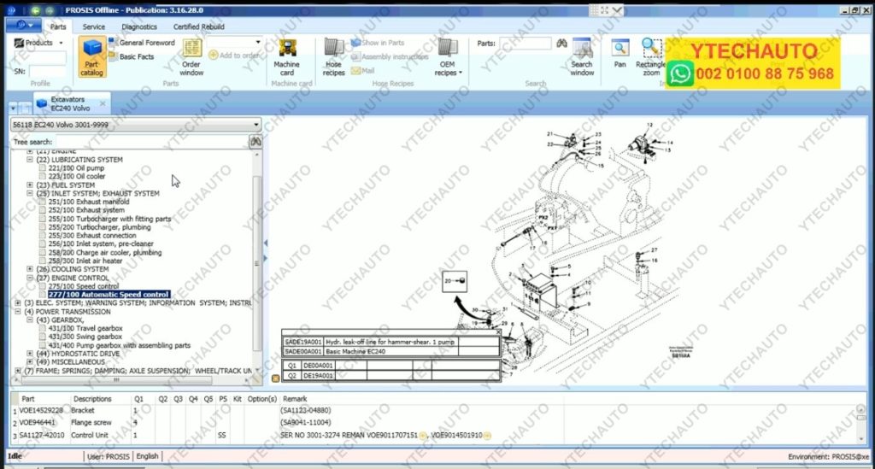Open Hose recipes
The image size is (875, 469).
[333, 56]
